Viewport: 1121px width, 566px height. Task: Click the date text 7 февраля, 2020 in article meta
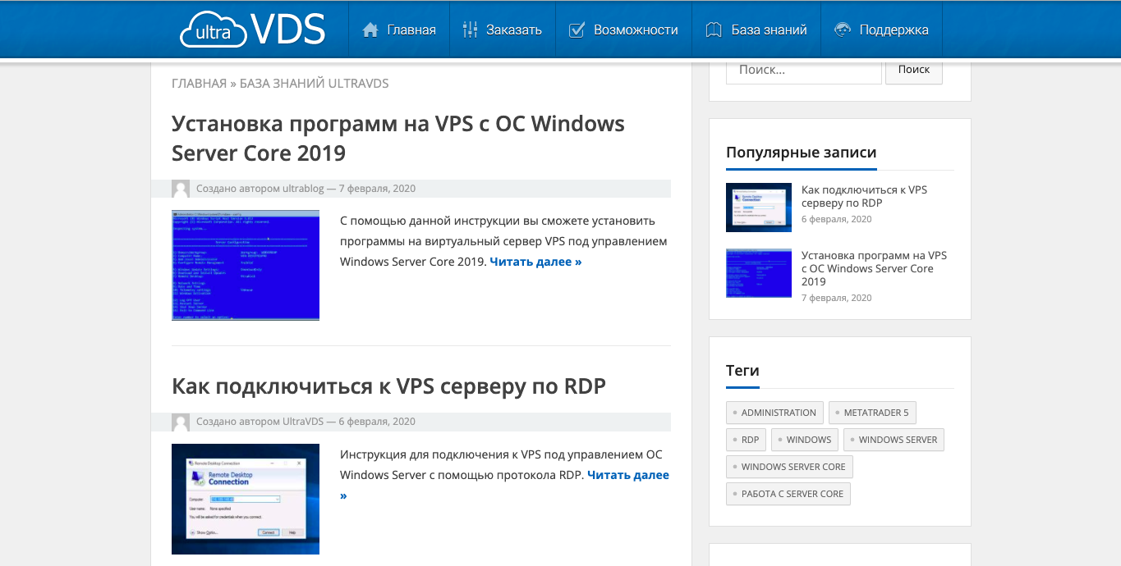pyautogui.click(x=377, y=189)
